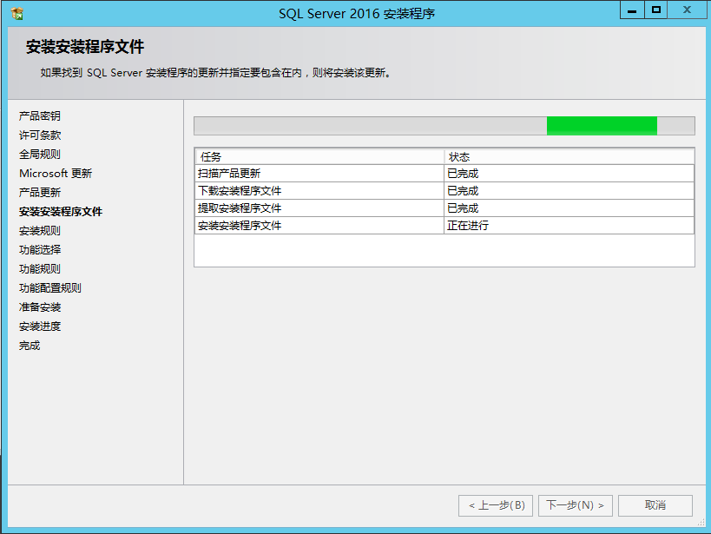Select the 安装安装程序文件 task cell in table
The height and width of the screenshot is (534, 711).
(x=319, y=226)
